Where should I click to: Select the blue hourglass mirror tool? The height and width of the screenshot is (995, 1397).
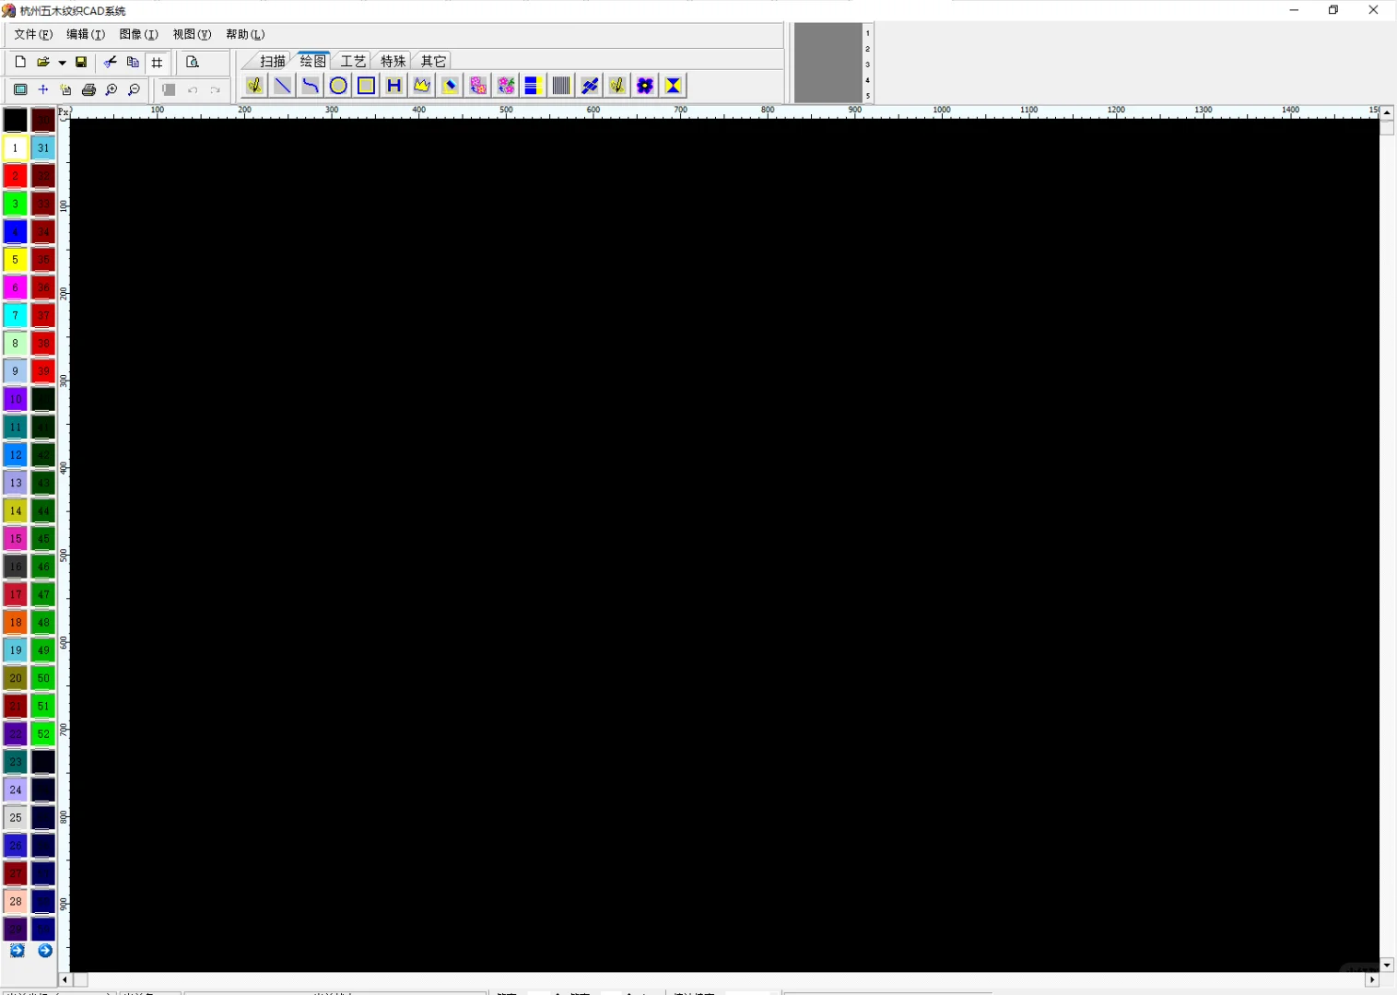(x=674, y=86)
